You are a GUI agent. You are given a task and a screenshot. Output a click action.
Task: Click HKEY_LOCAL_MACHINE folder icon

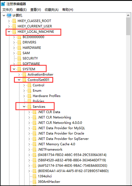14,31
